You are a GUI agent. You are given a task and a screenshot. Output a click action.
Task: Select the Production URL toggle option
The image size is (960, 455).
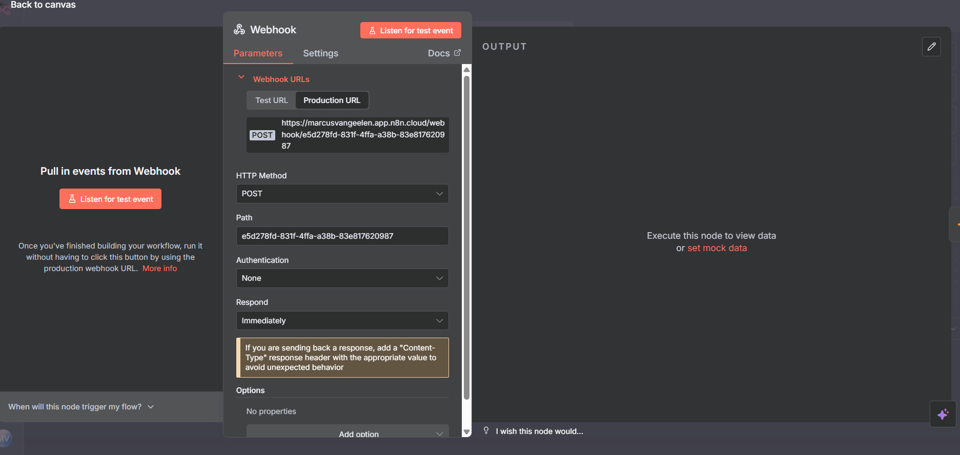pyautogui.click(x=332, y=100)
